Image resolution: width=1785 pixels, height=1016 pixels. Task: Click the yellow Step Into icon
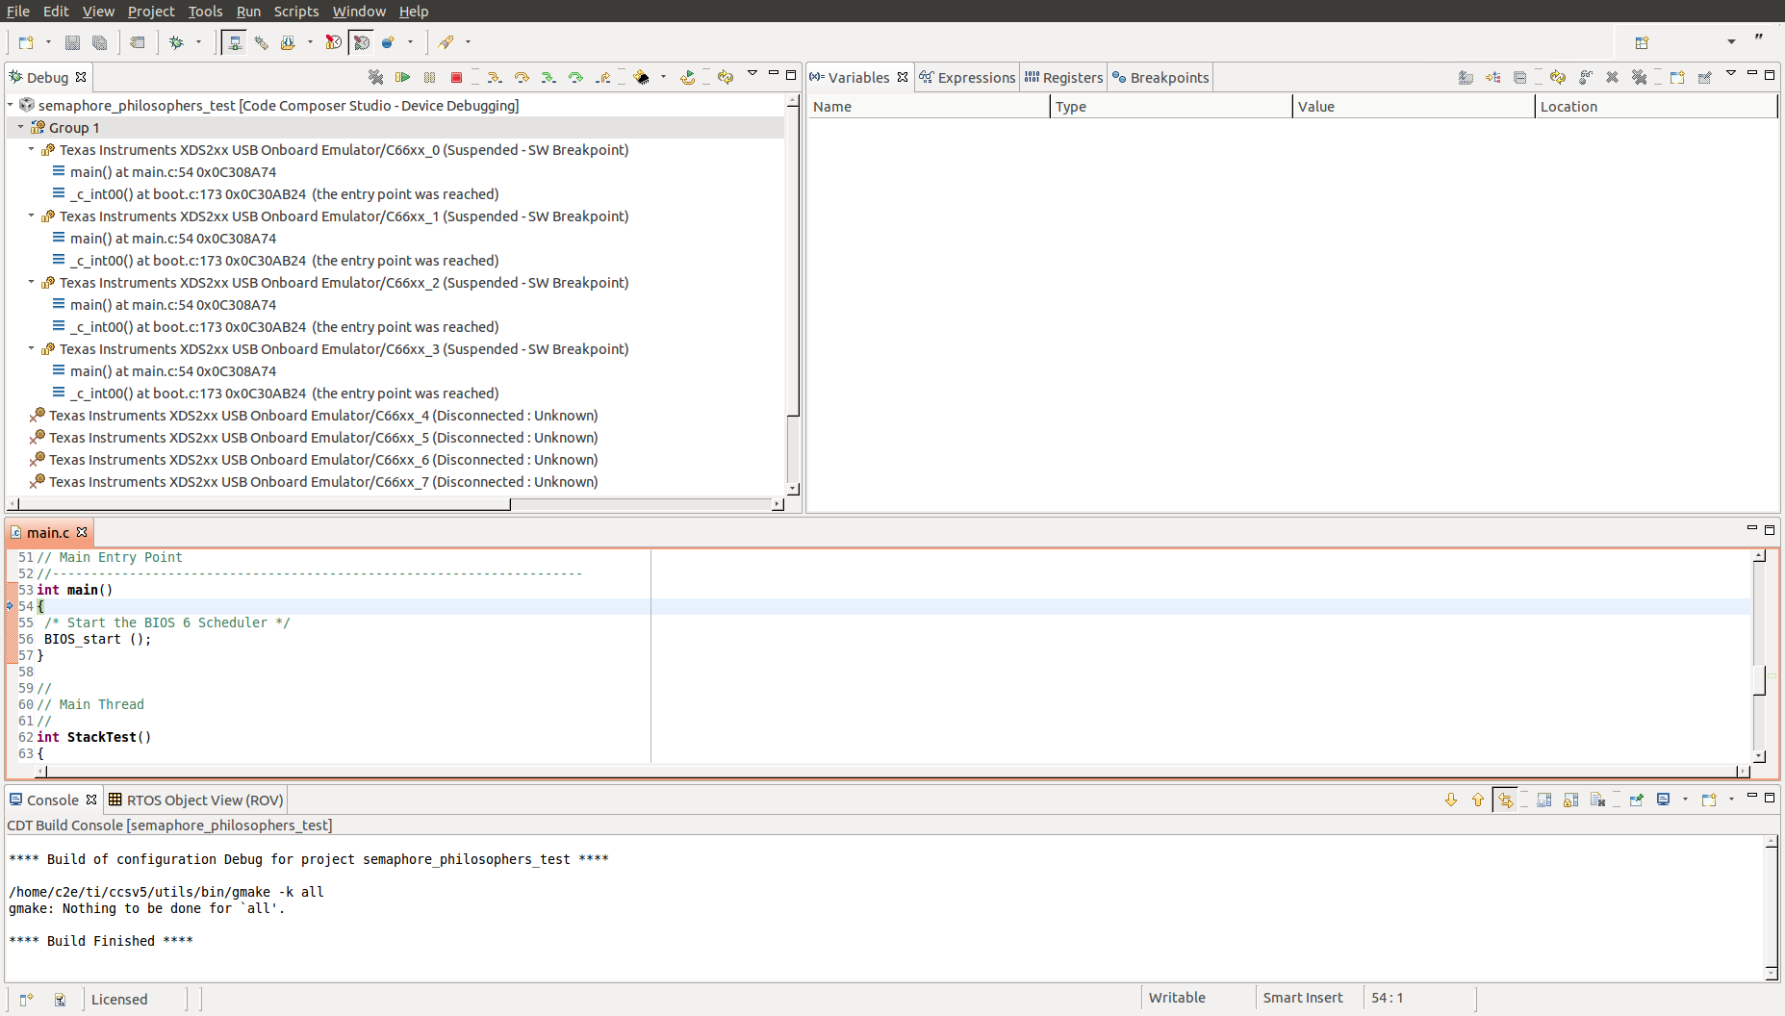point(494,77)
